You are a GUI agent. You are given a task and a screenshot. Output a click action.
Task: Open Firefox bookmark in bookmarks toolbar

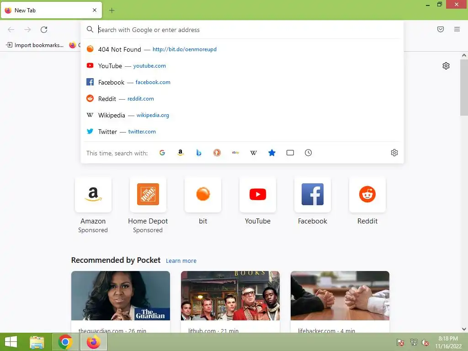tap(74, 45)
